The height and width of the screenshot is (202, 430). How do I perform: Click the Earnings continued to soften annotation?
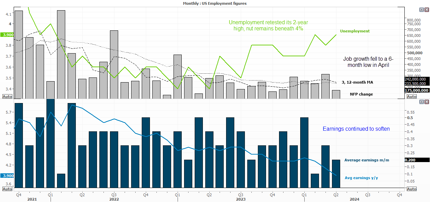coord(356,129)
